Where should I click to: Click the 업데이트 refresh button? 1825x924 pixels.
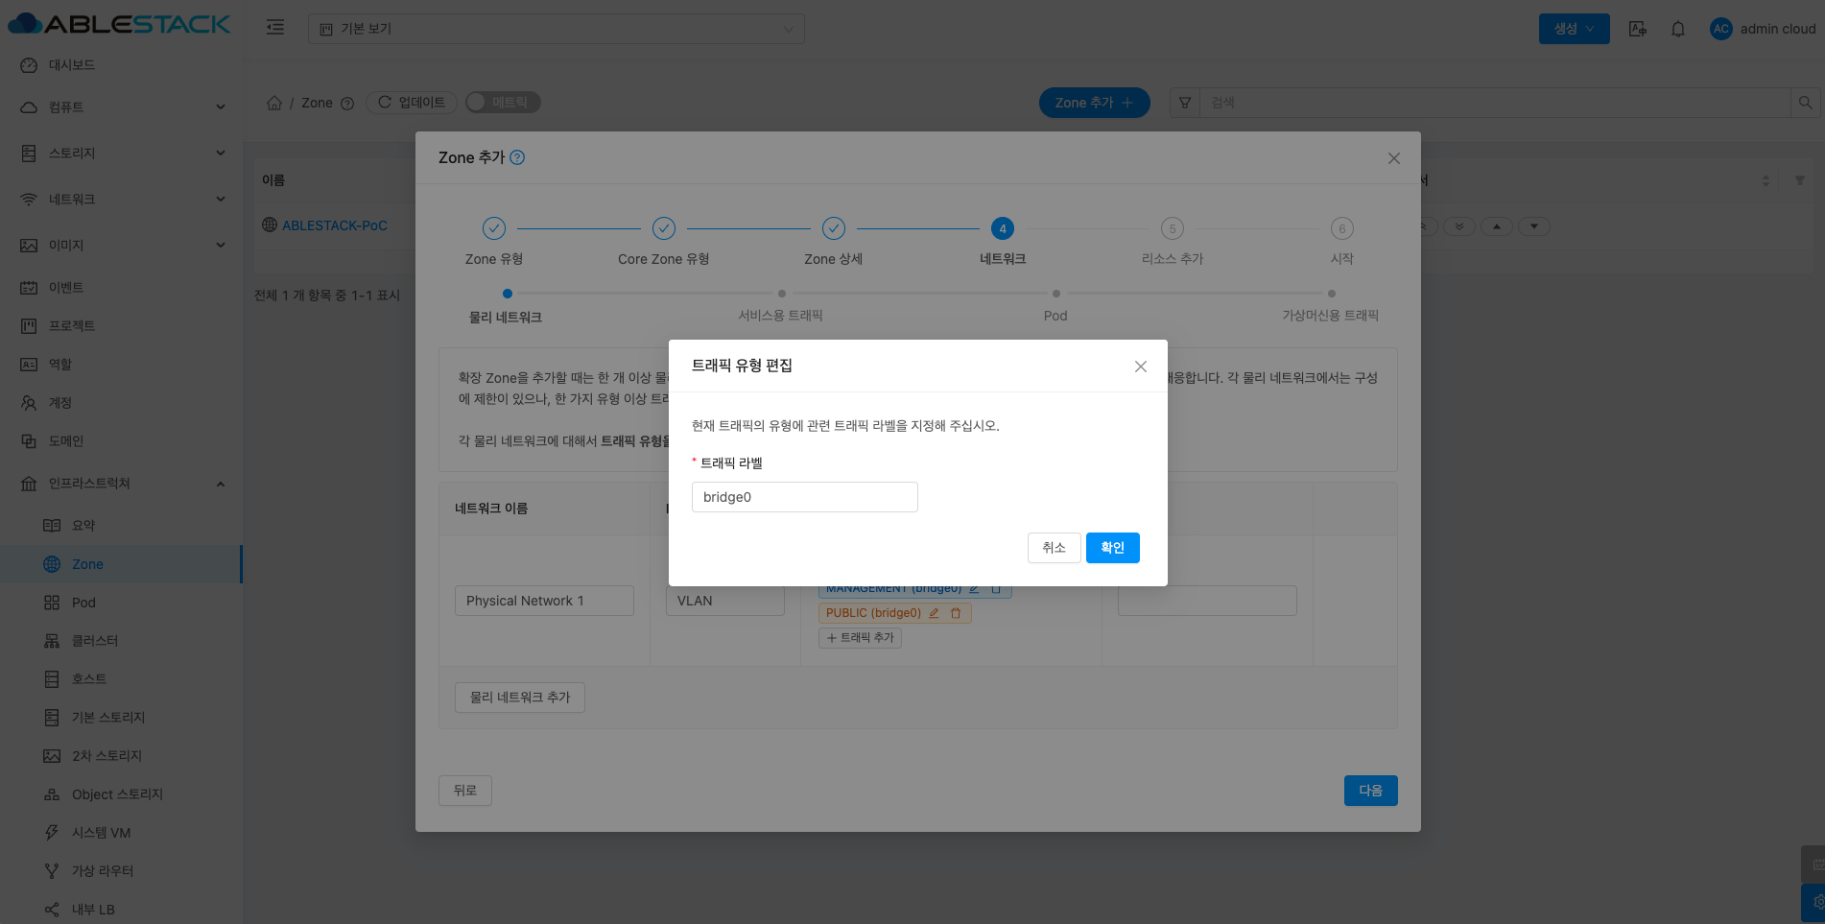(x=412, y=103)
